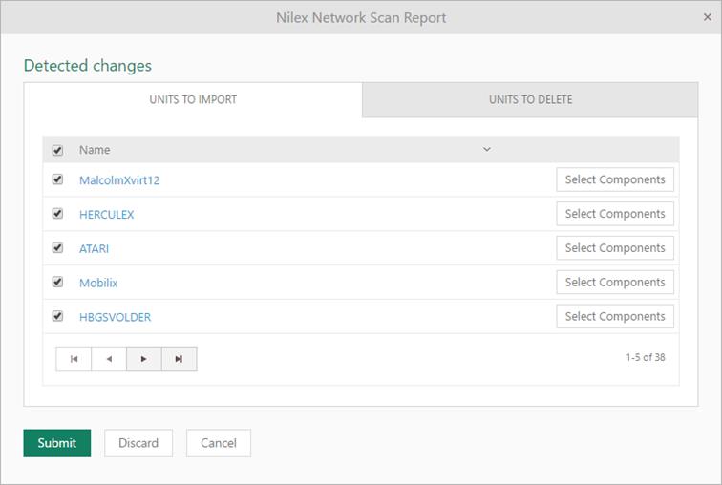Open the HBGSVOLDER unit link
722x485 pixels.
[115, 317]
